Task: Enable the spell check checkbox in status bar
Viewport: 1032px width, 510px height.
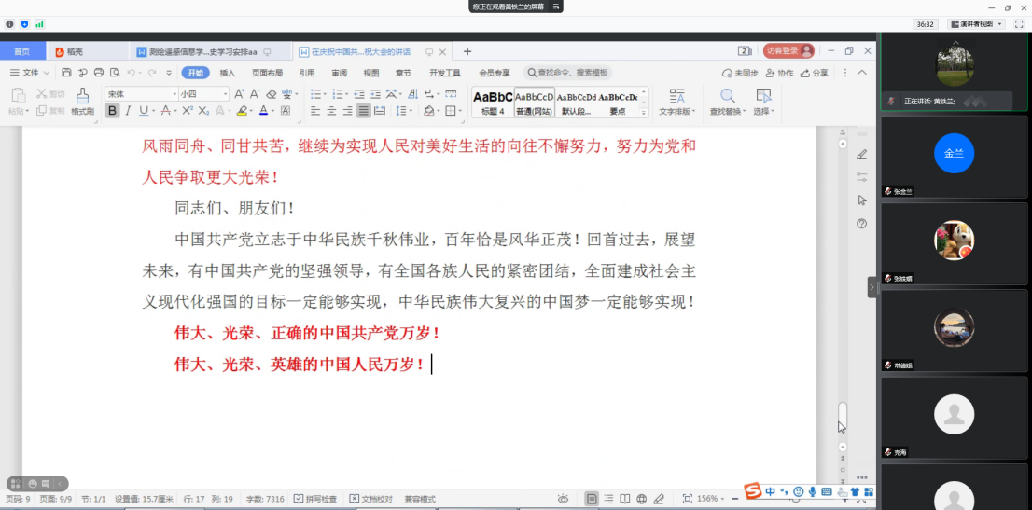Action: [299, 499]
